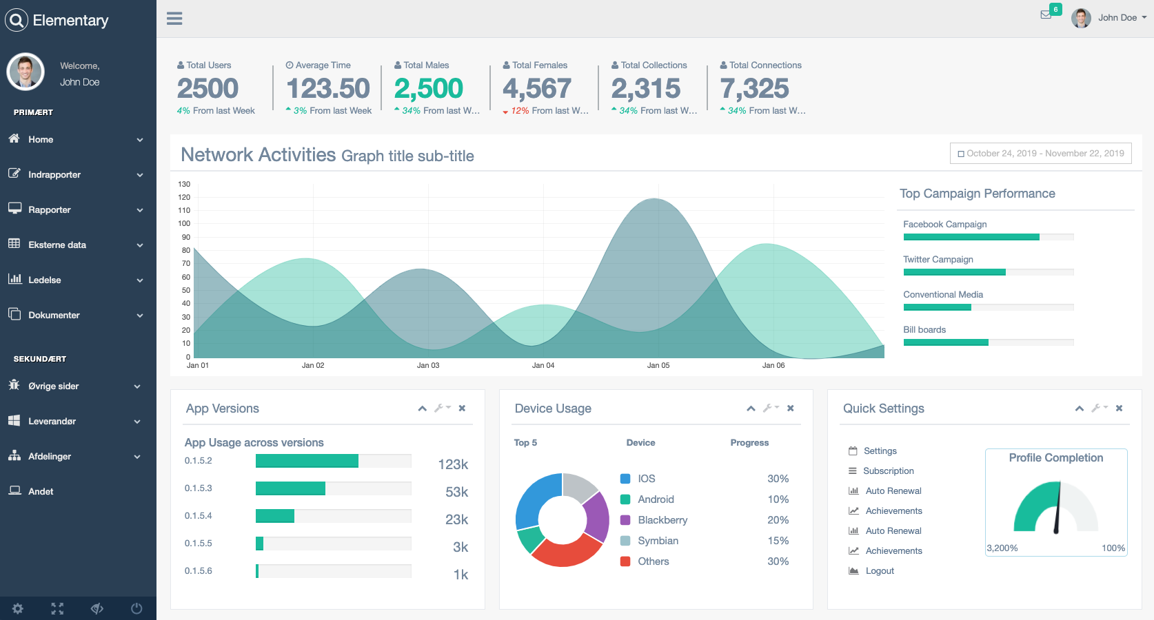Collapse the Device Usage panel
1154x620 pixels.
[751, 409]
